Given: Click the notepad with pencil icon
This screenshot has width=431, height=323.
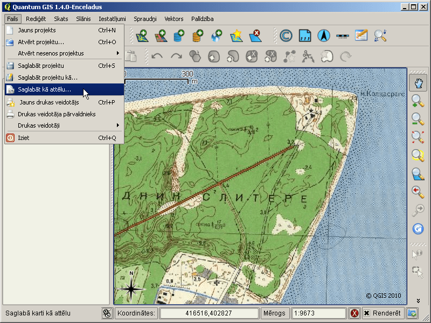Looking at the screenshot, I should coord(361,36).
